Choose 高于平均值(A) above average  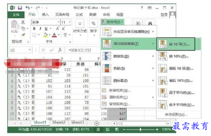coord(179,93)
